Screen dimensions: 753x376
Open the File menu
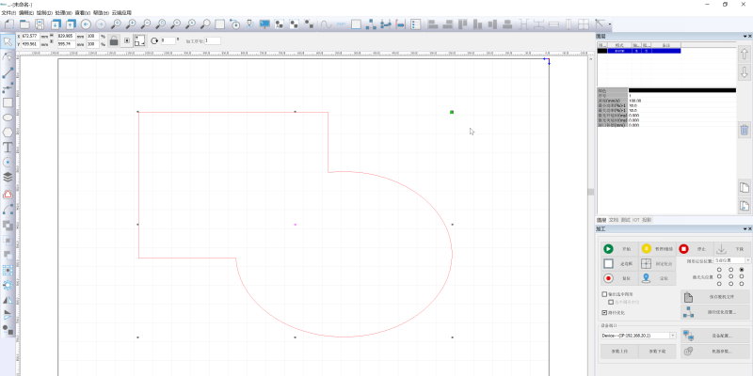click(8, 12)
